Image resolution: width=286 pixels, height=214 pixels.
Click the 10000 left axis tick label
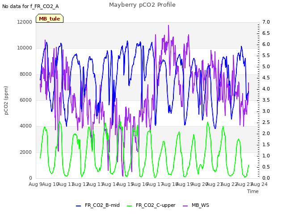coord(25,48)
